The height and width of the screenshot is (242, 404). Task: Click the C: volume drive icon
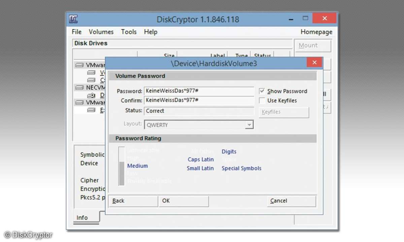click(91, 80)
